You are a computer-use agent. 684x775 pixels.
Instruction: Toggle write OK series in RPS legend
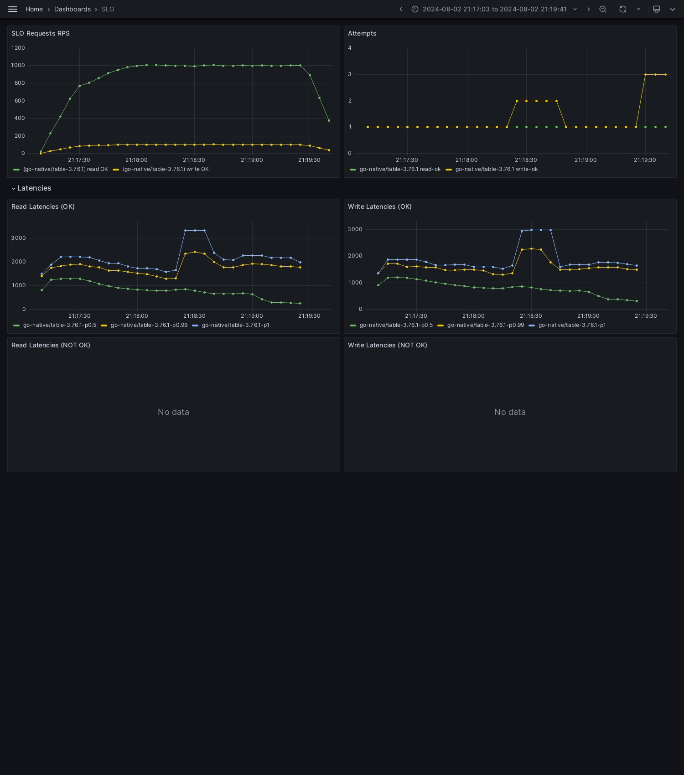[166, 169]
